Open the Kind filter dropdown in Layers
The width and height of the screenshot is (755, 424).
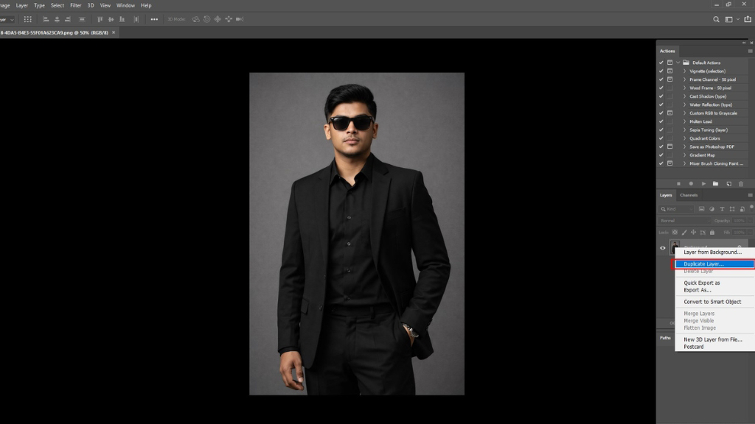pos(676,209)
